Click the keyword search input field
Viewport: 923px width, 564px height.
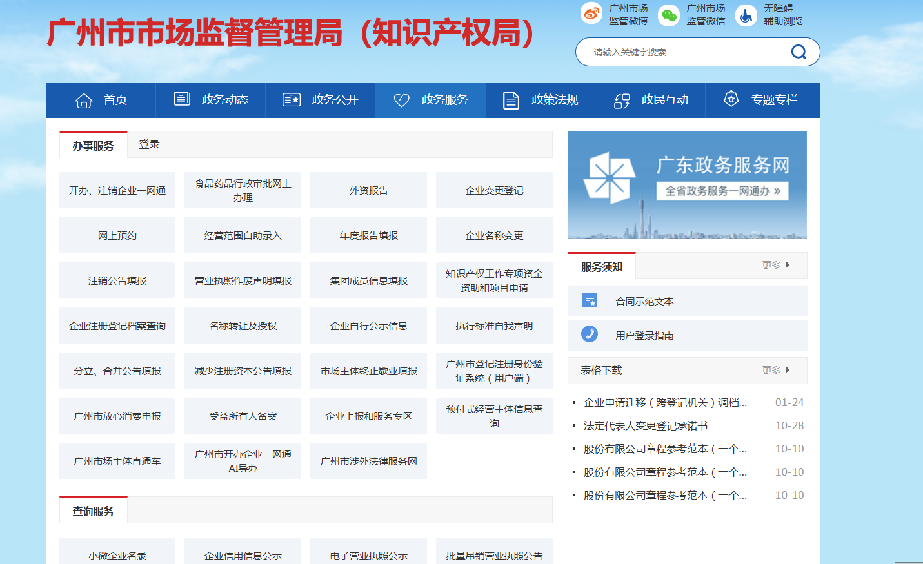[684, 52]
